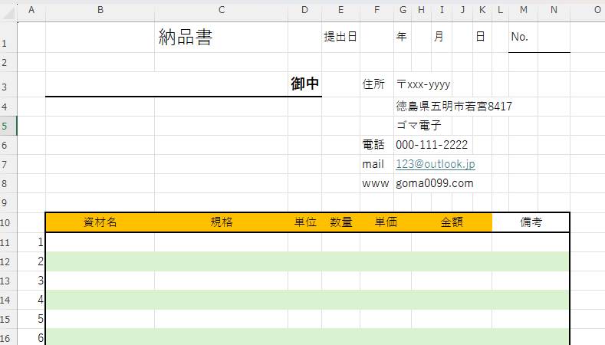605x345 pixels.
Task: Click the 提出日 label cell
Action: click(x=340, y=37)
